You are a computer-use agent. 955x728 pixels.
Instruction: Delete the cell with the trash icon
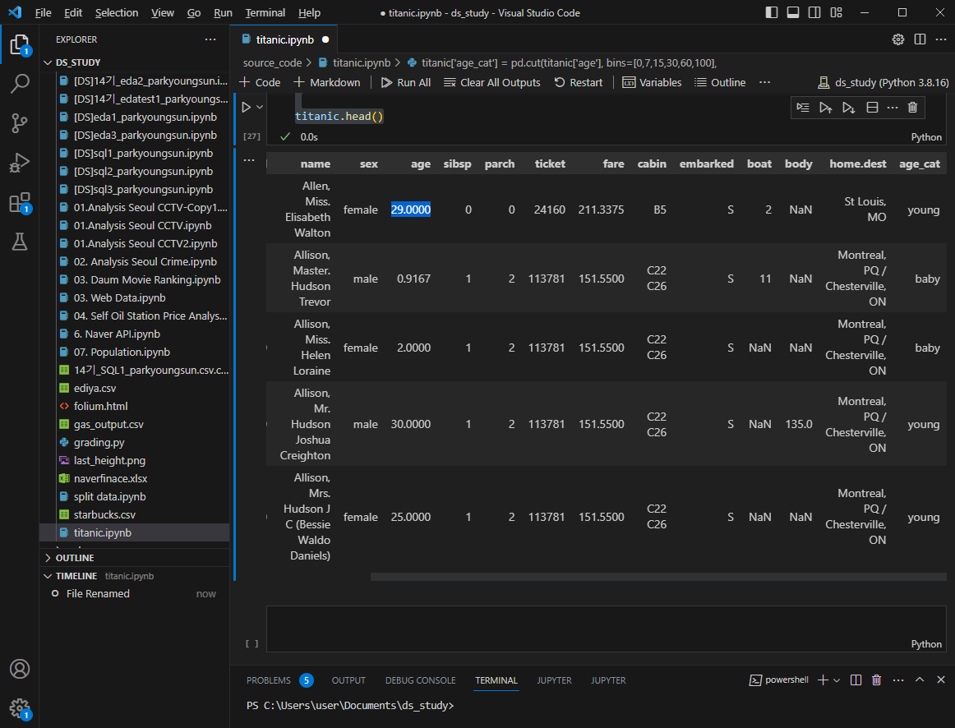coord(912,108)
